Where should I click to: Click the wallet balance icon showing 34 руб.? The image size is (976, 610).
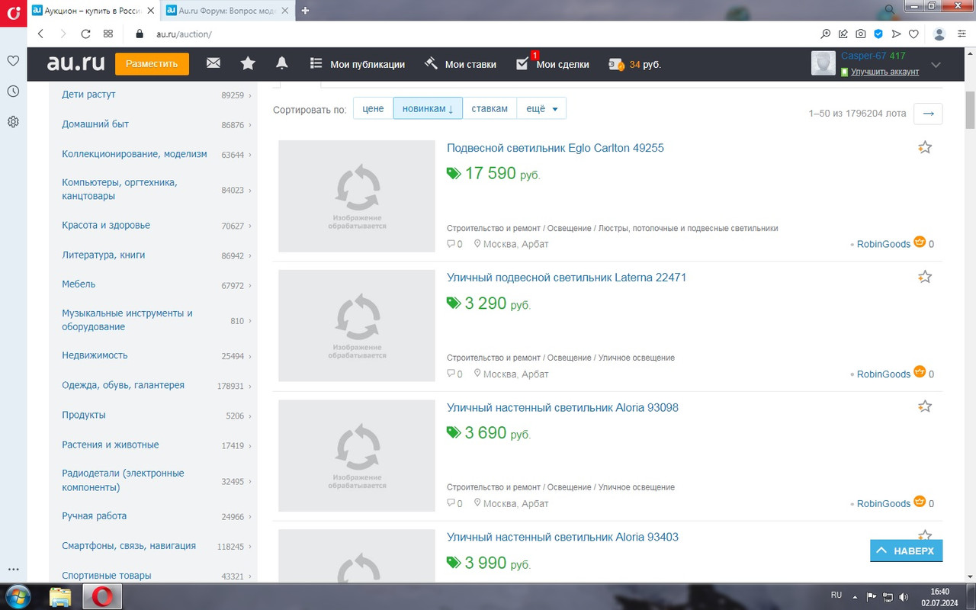[x=616, y=65]
